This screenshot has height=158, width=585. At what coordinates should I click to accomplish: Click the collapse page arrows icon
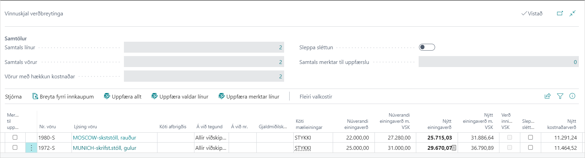(x=572, y=13)
